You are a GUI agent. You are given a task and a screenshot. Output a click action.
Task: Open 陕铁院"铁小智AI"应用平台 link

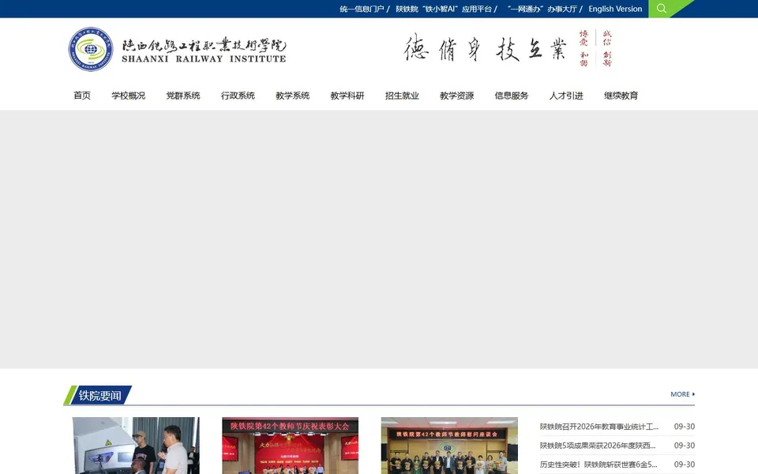click(x=443, y=9)
